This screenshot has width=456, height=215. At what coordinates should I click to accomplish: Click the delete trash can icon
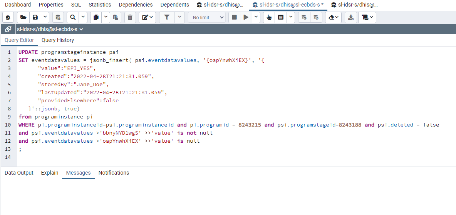pyautogui.click(x=130, y=17)
